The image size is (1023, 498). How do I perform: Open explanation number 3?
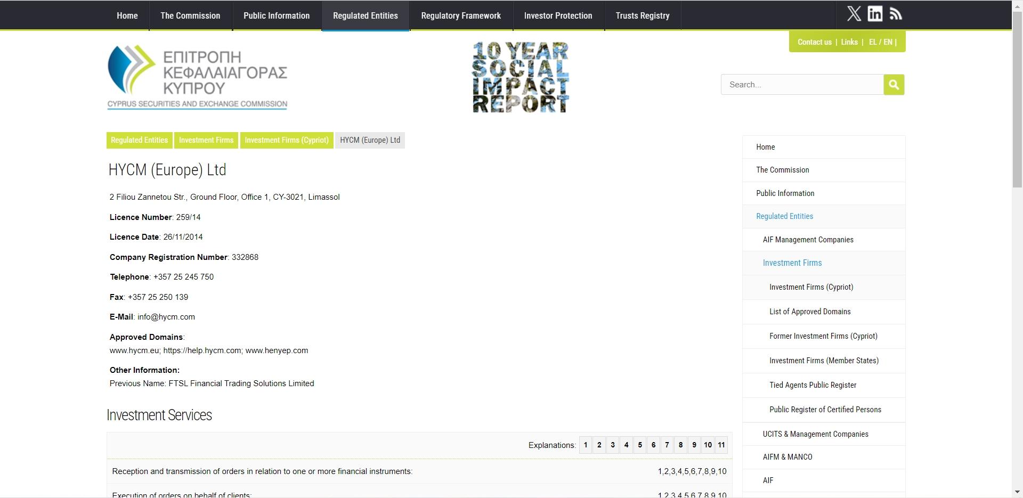613,445
